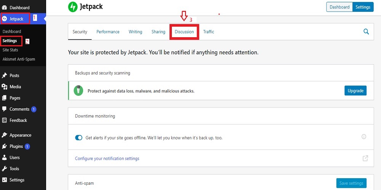Viewport: 381px width, 190px height.
Task: Switch to the Discussion tab
Action: click(184, 32)
